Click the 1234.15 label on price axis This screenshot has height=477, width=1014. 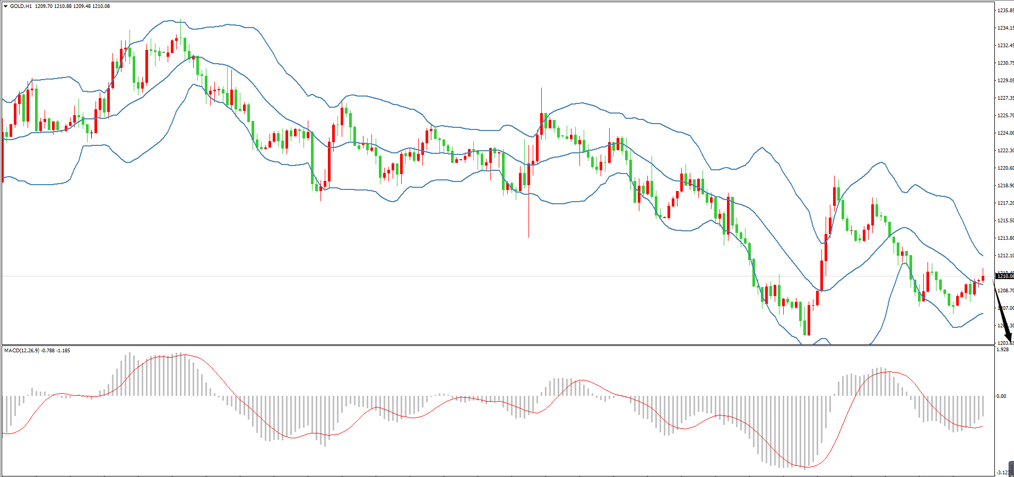coord(1005,28)
